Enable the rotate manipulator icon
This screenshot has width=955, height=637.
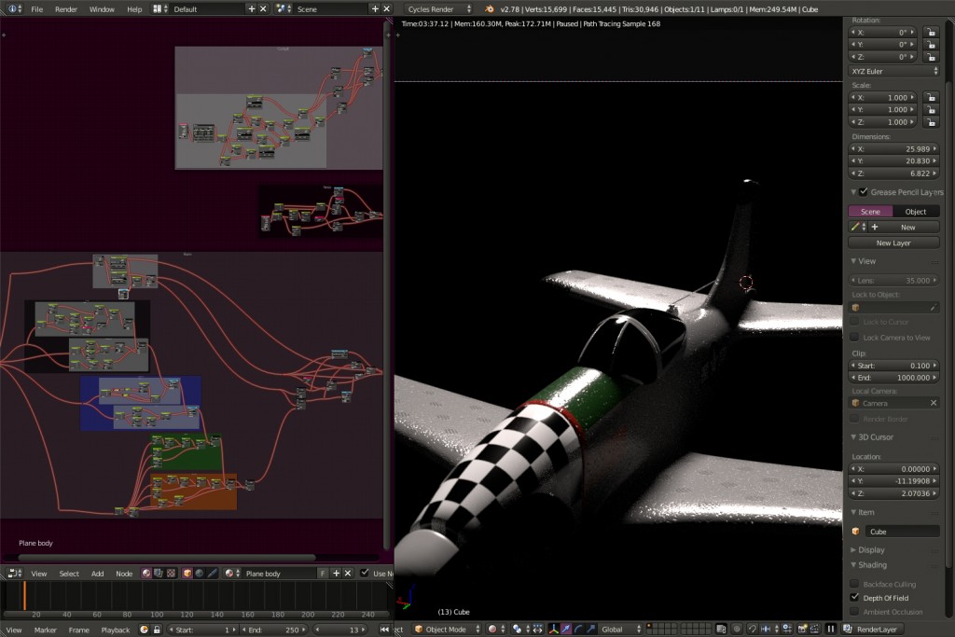[x=579, y=629]
